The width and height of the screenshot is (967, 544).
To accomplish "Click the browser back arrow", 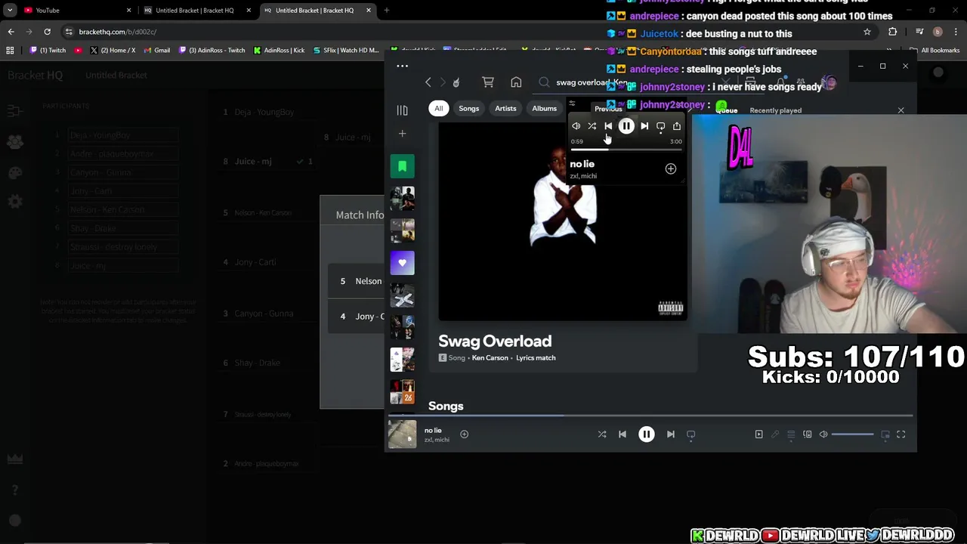I will [x=11, y=32].
